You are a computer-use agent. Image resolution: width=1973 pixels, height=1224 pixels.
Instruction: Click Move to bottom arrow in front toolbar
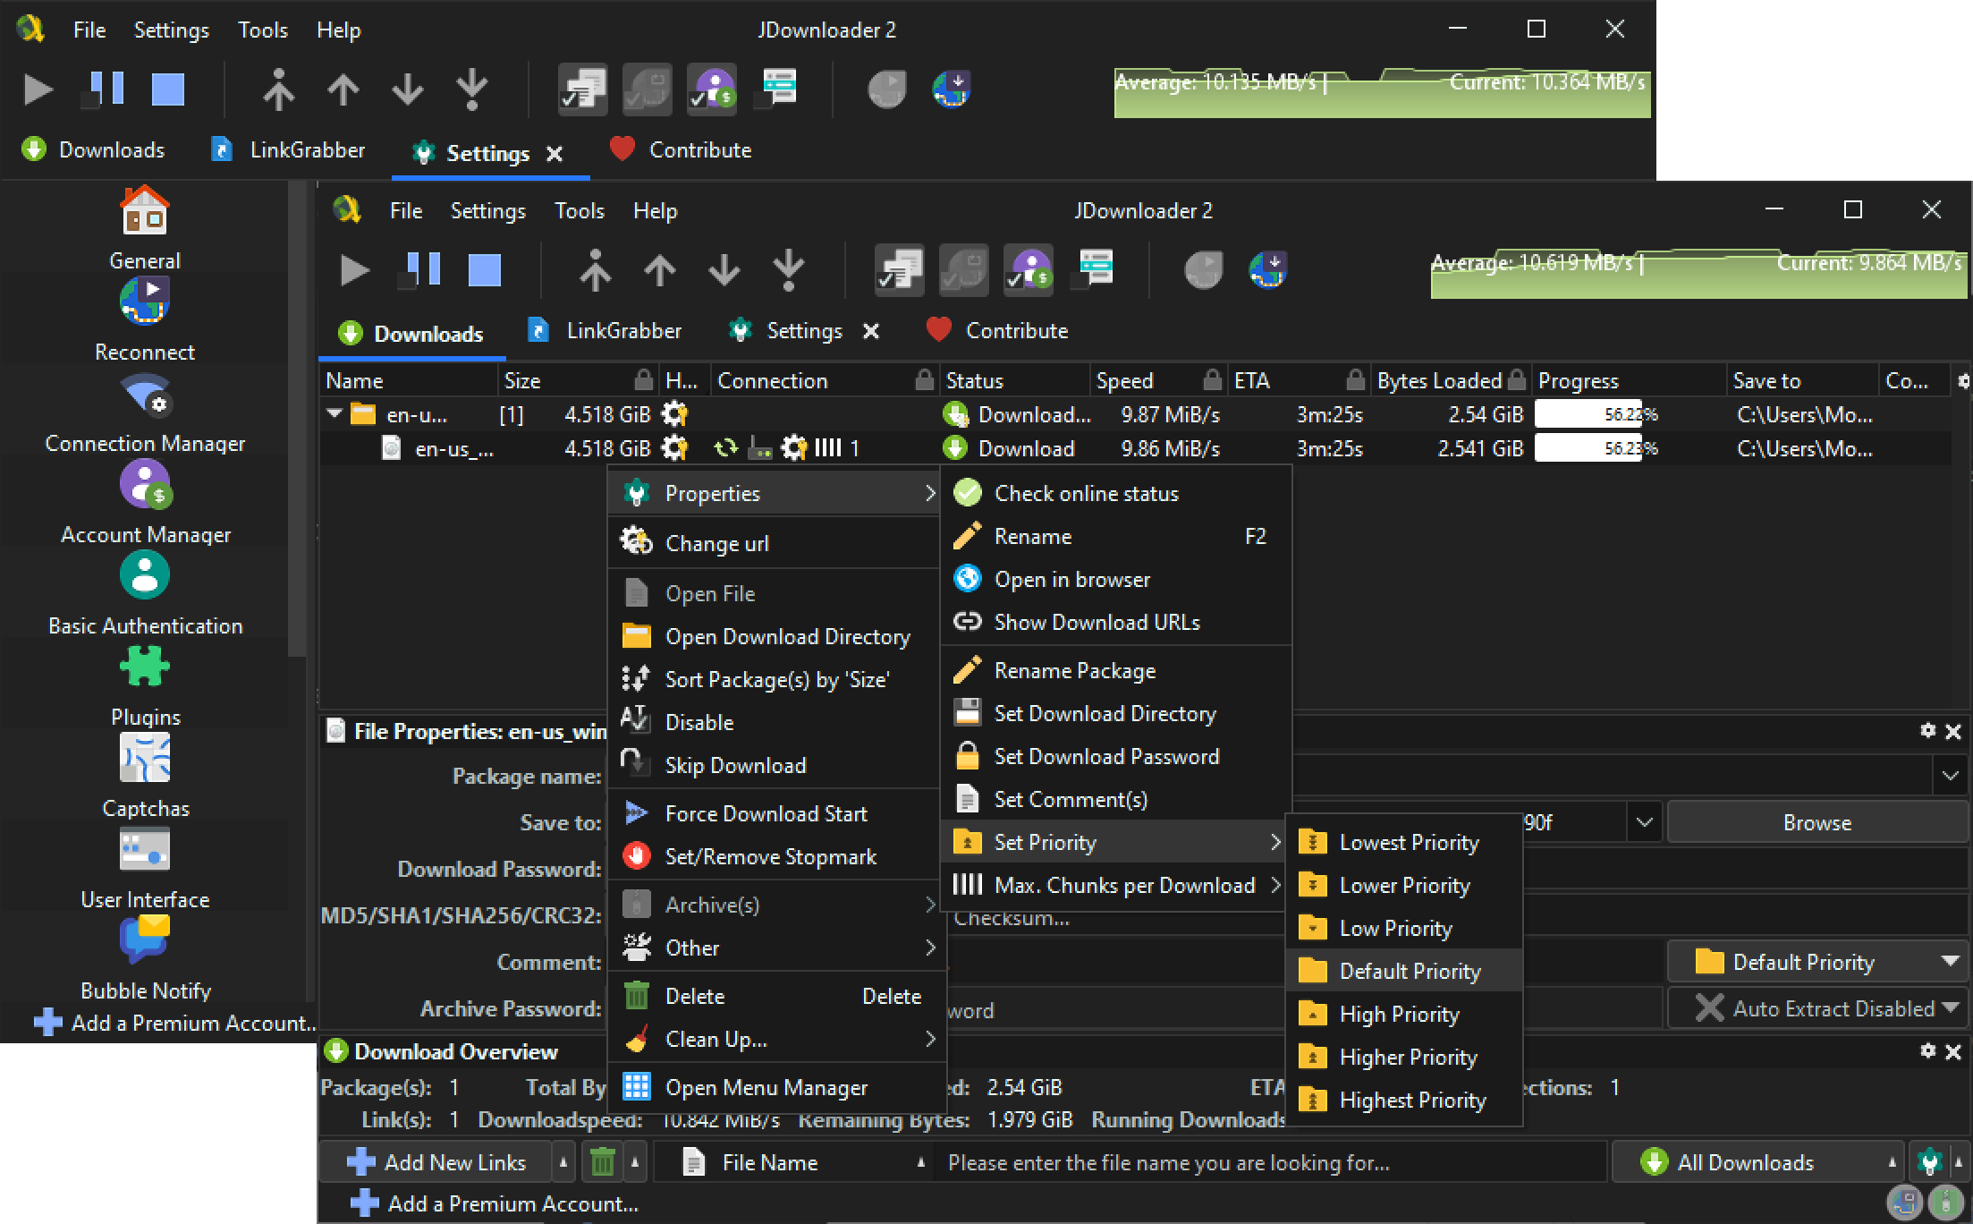[789, 270]
